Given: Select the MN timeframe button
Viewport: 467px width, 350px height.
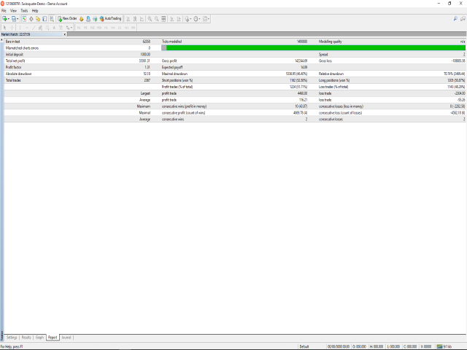Looking at the screenshot, I should click(x=133, y=28).
